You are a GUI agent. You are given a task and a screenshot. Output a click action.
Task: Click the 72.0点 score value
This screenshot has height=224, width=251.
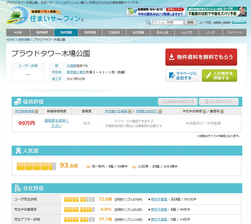coord(105,199)
